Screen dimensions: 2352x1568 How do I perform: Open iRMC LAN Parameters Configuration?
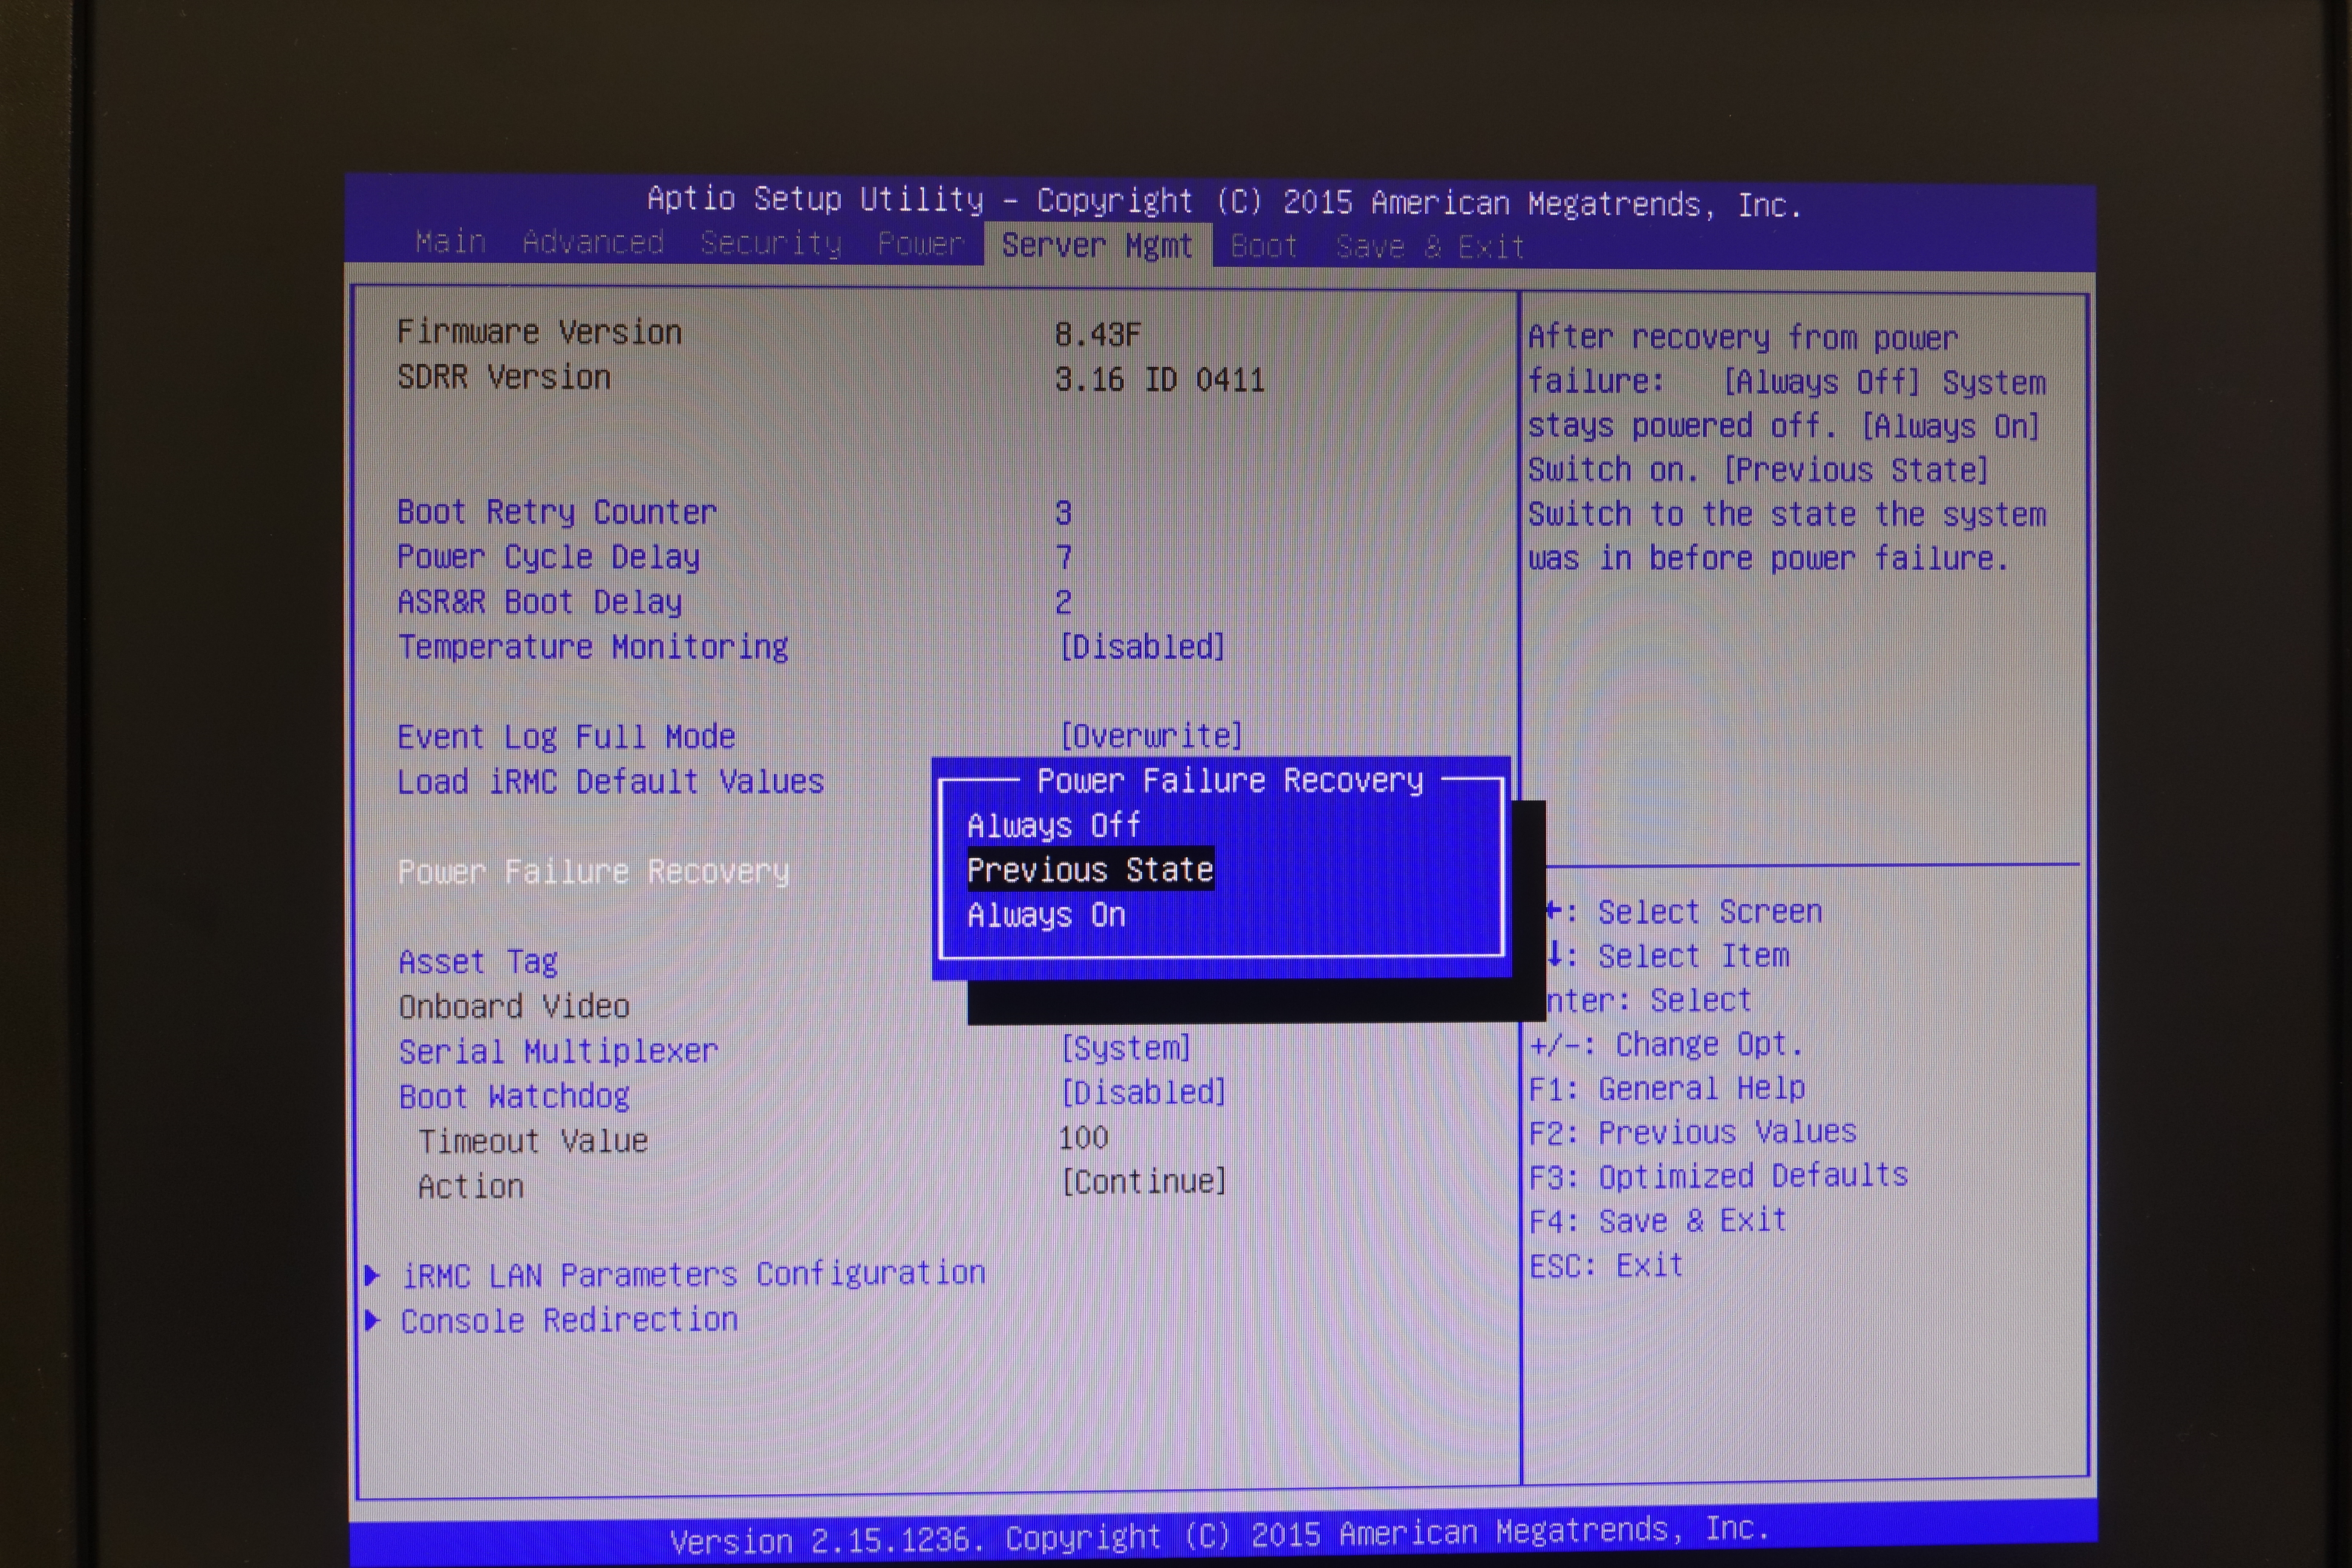tap(693, 1274)
